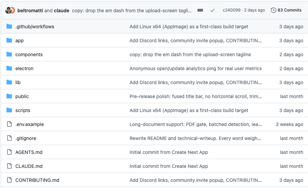
Task: Open commit hash c240099
Action: pos(231,10)
